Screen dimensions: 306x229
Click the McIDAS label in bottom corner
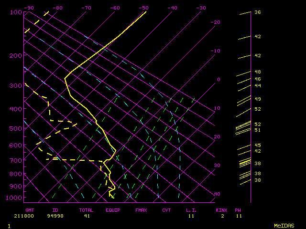[284, 225]
